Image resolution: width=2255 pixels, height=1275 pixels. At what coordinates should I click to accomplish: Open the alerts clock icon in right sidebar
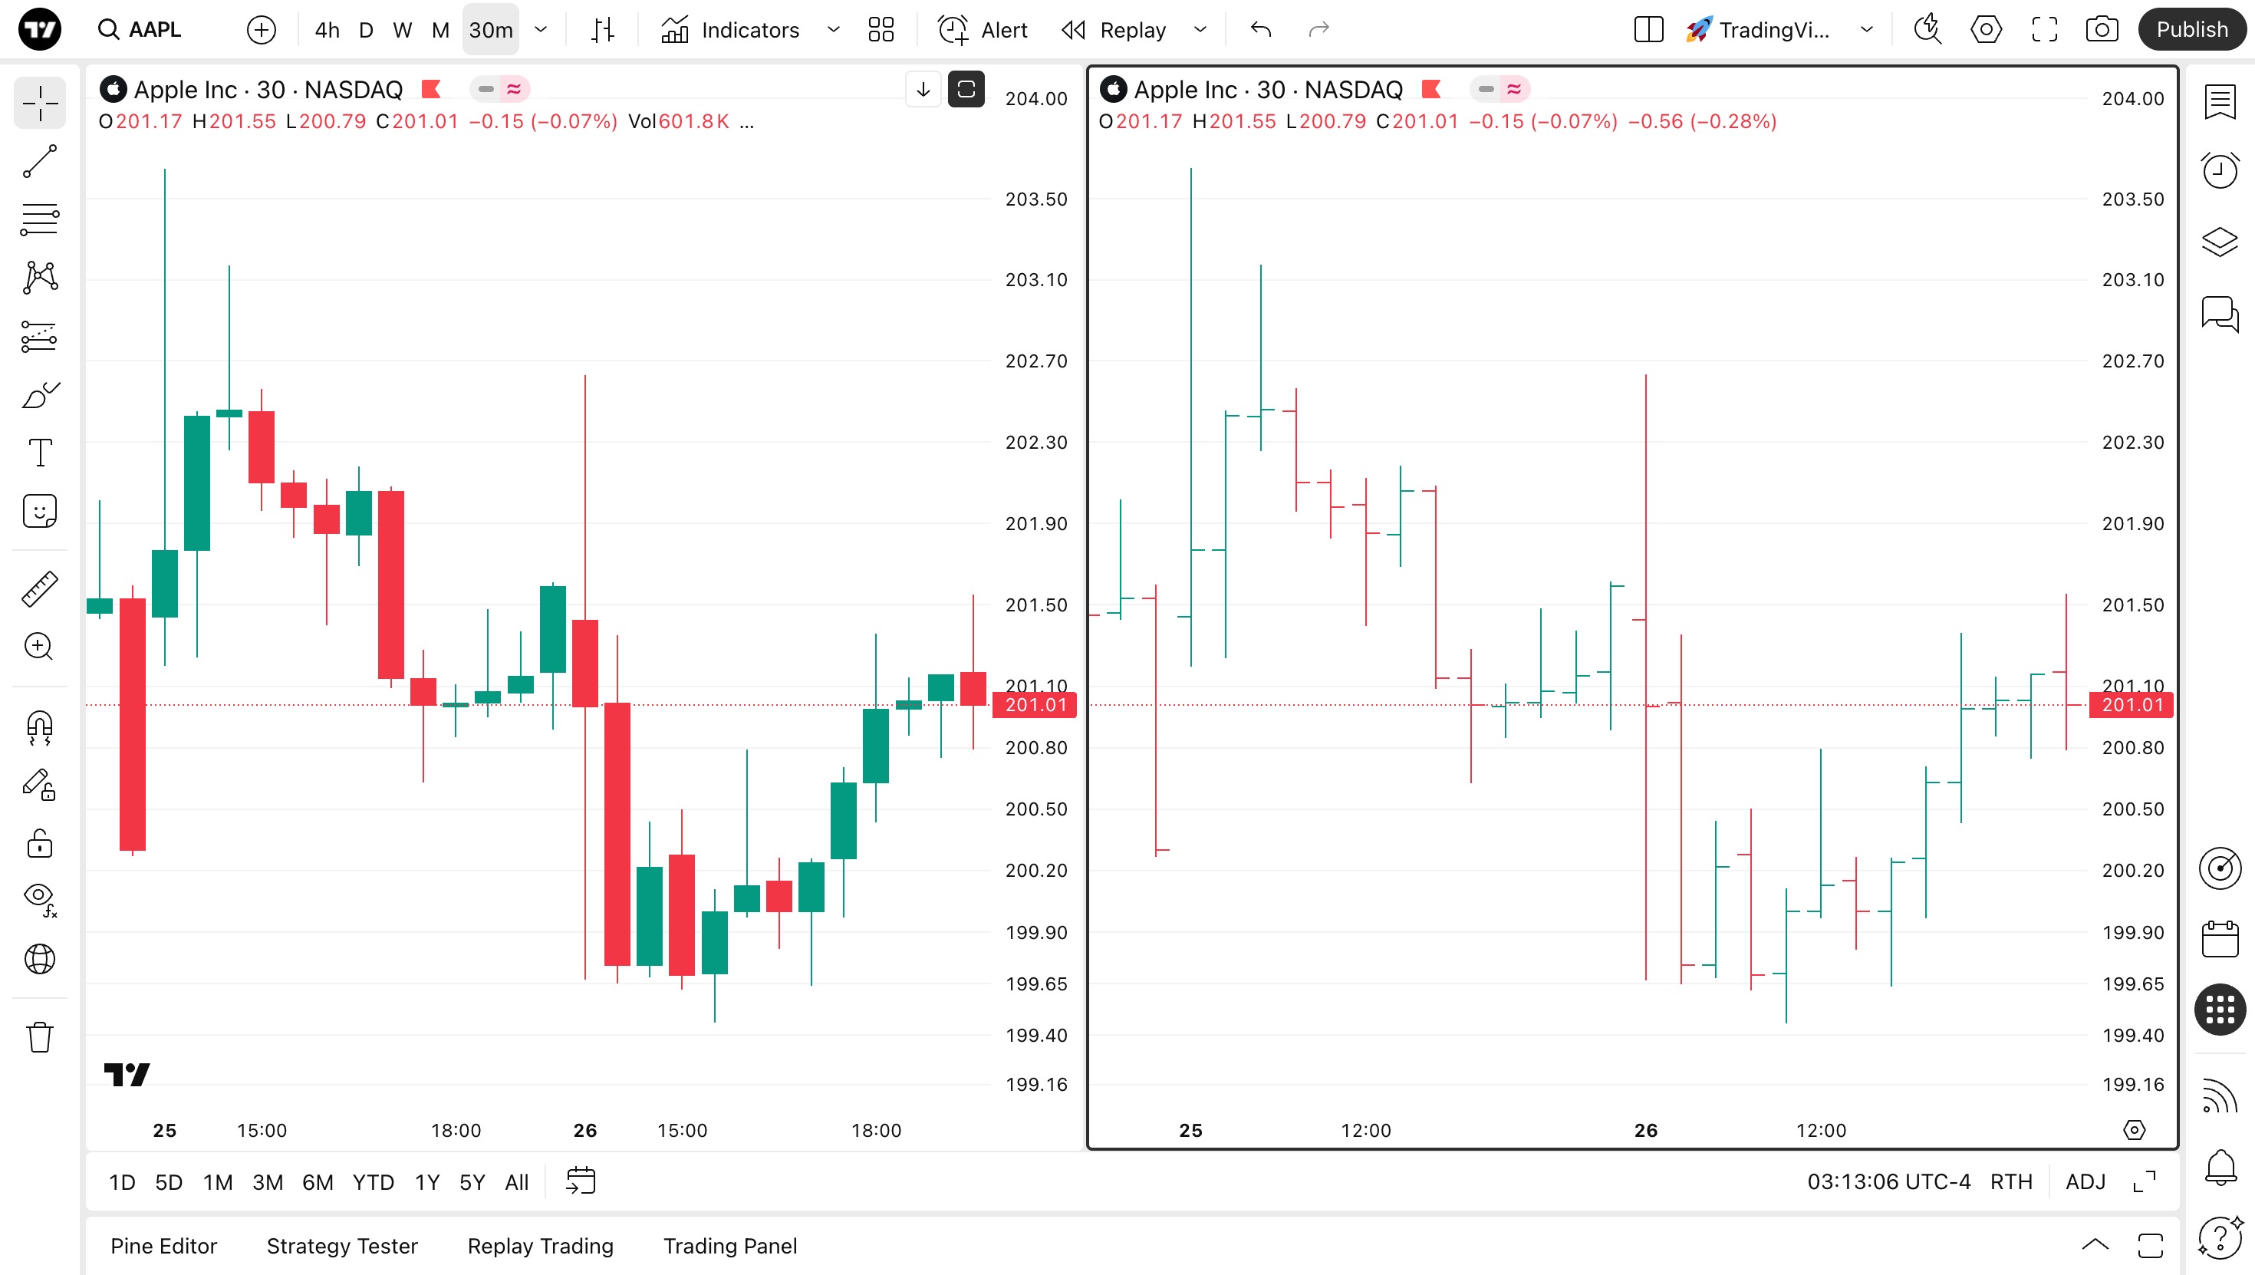2219,170
